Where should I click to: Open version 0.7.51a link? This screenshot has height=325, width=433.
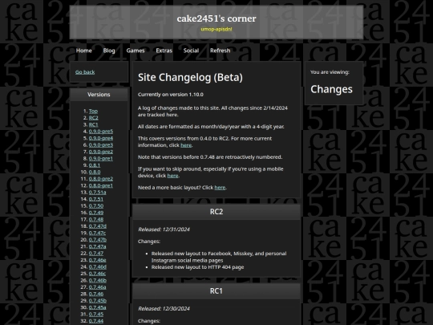[x=98, y=193]
